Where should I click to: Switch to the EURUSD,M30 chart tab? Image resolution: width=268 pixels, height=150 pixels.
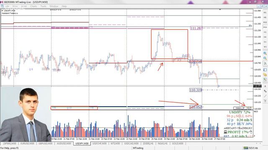tap(27, 143)
